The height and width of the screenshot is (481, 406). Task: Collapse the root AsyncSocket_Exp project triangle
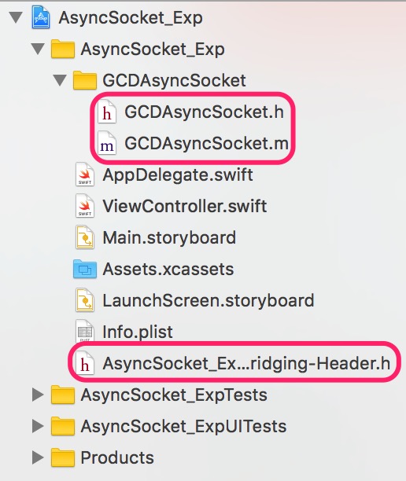coord(16,17)
